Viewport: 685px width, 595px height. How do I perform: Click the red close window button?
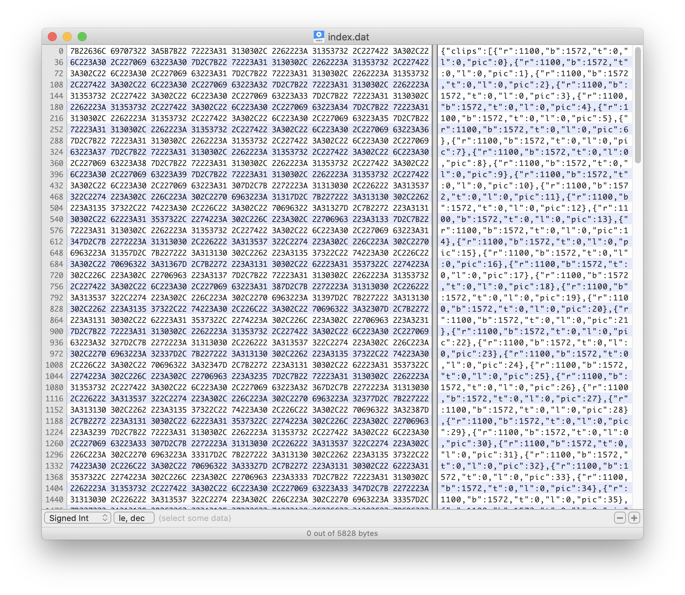[x=52, y=37]
